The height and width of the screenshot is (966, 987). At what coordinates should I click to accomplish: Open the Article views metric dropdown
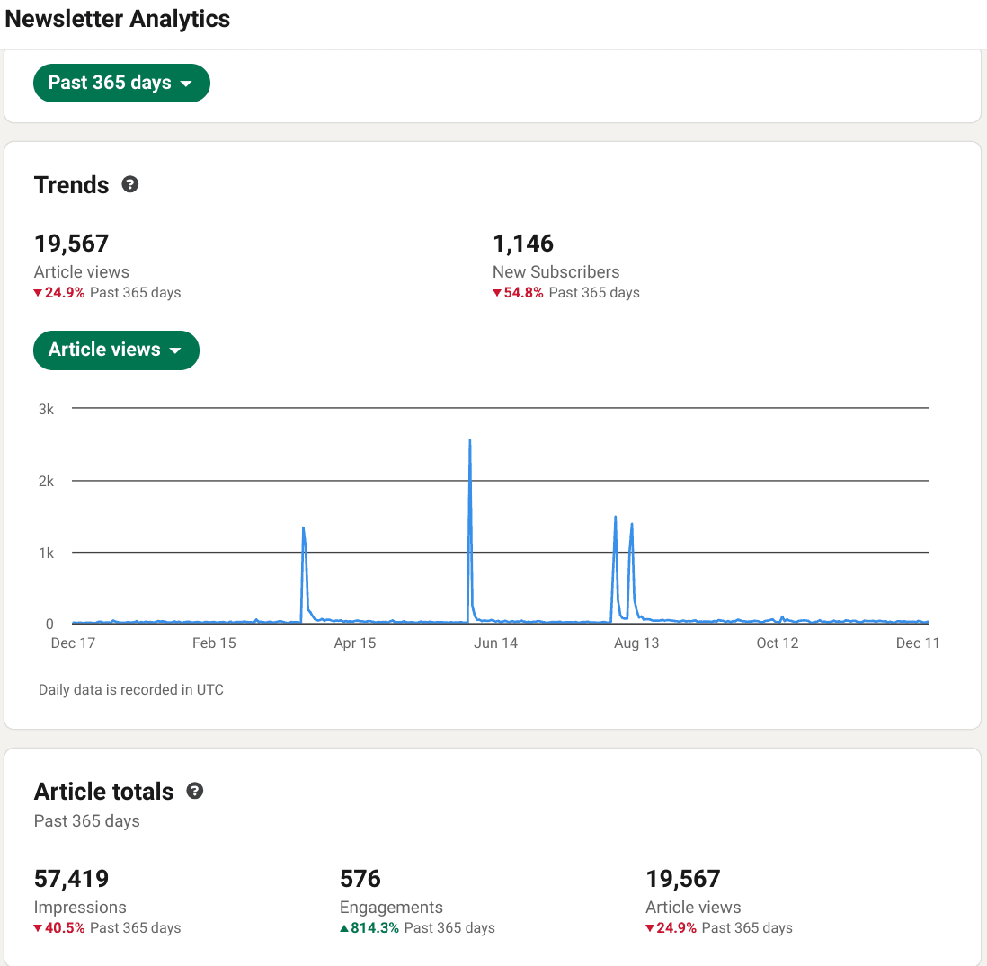pos(117,350)
